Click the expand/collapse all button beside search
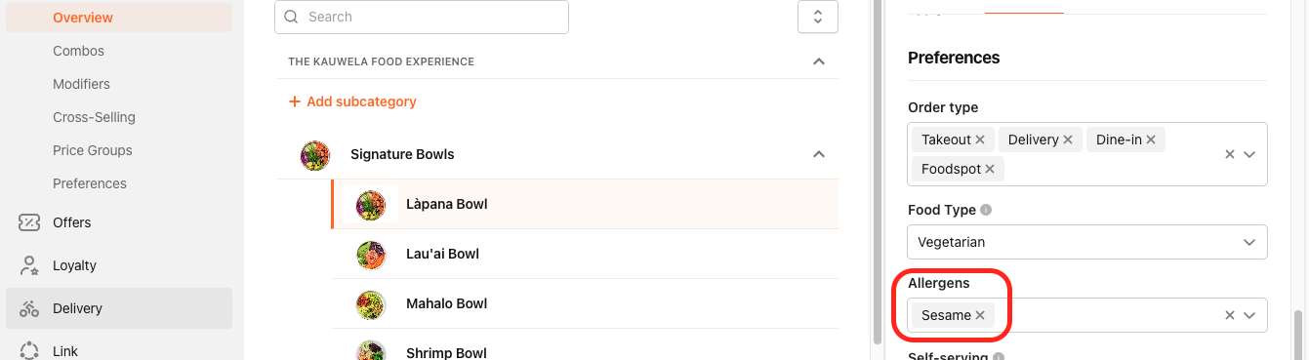The height and width of the screenshot is (360, 1309). pyautogui.click(x=818, y=17)
